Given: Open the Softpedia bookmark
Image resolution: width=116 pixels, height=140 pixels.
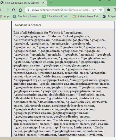Looking at the screenshot, I should point(109,16).
